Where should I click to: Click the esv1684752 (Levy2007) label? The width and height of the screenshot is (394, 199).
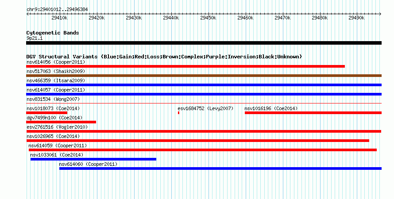205,108
